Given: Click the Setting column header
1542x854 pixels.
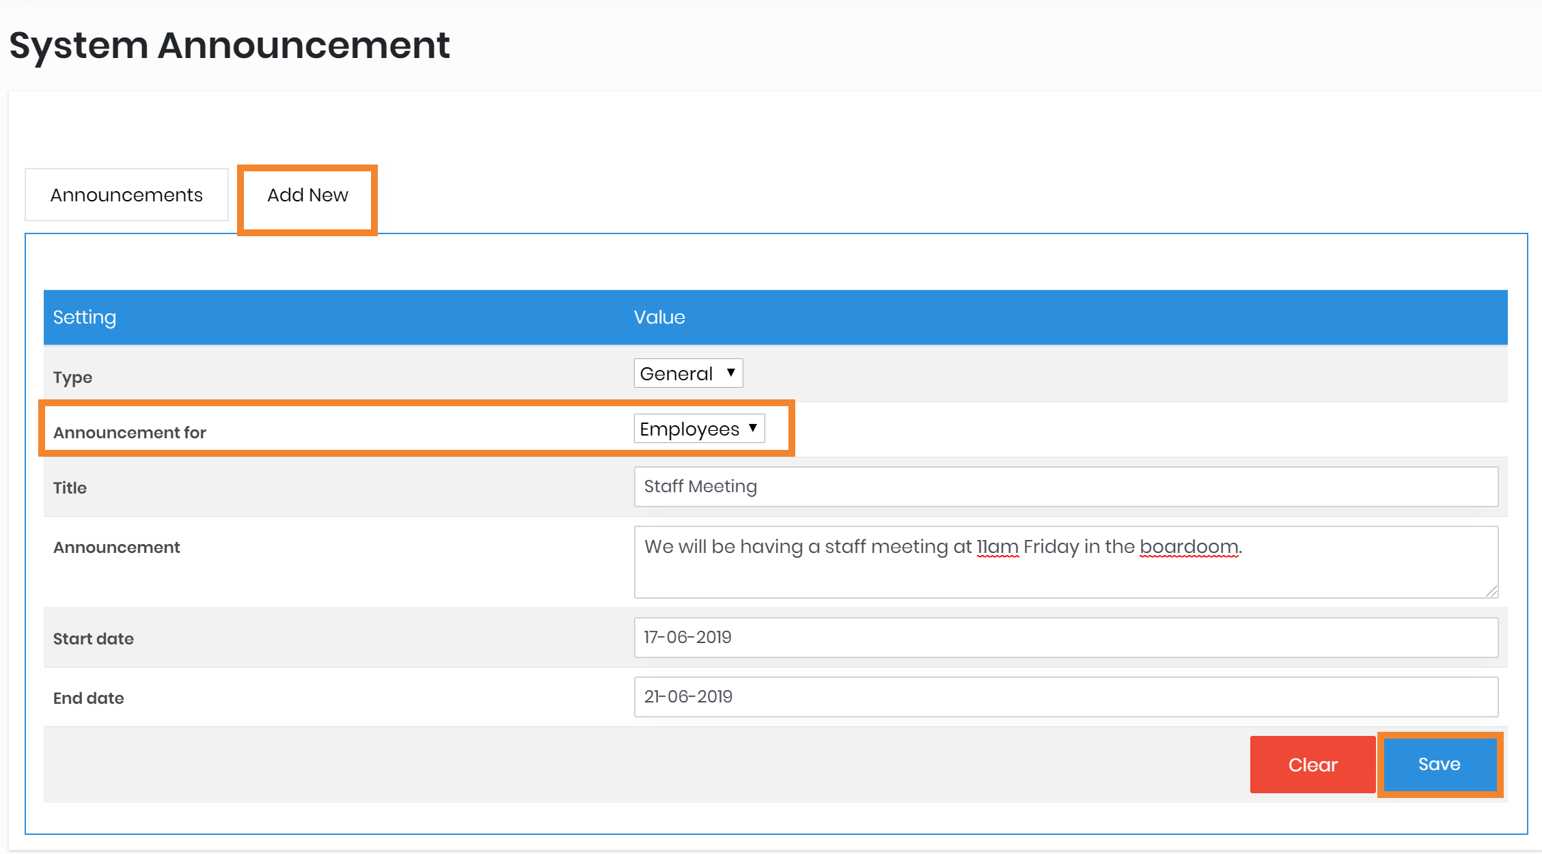Looking at the screenshot, I should (x=85, y=317).
